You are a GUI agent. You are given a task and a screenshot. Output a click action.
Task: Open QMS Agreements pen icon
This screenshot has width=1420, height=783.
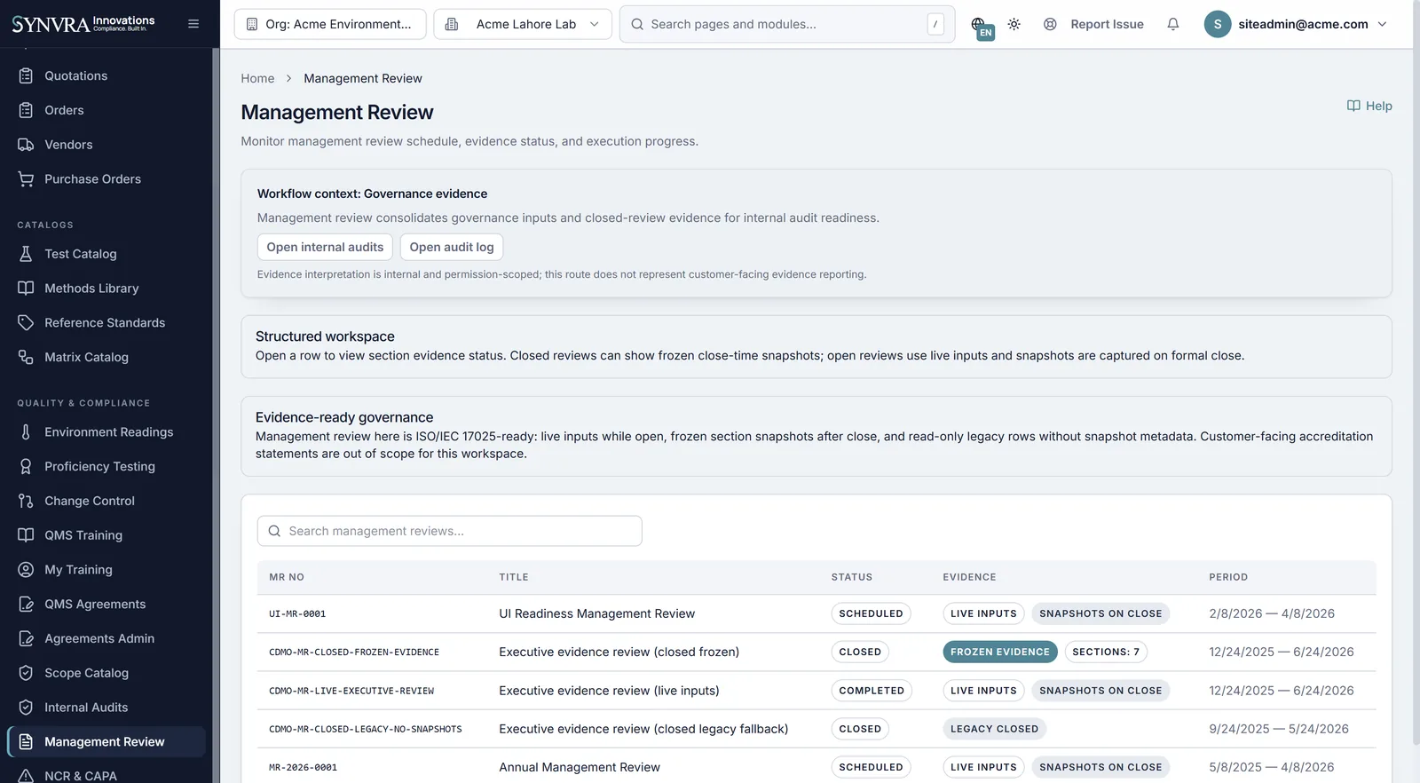pos(26,604)
